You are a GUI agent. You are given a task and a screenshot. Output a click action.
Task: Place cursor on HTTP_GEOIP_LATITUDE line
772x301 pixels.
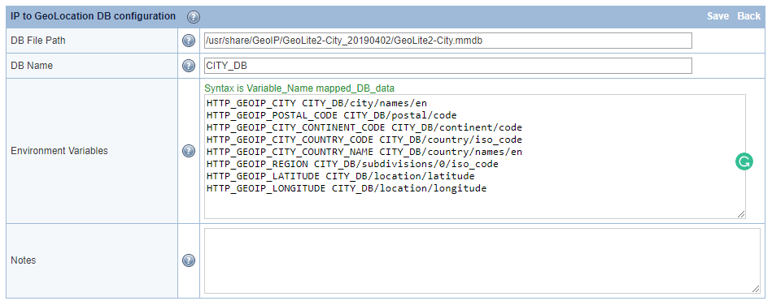tap(340, 176)
